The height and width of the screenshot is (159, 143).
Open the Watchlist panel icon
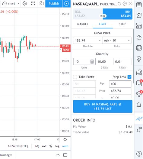139,5
